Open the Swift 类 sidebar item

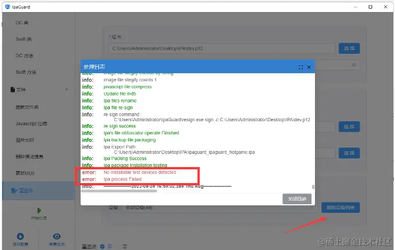23,39
